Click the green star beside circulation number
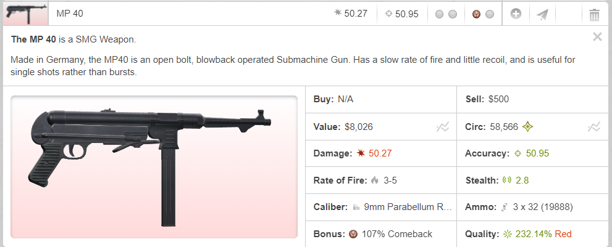The height and width of the screenshot is (247, 612). 528,128
